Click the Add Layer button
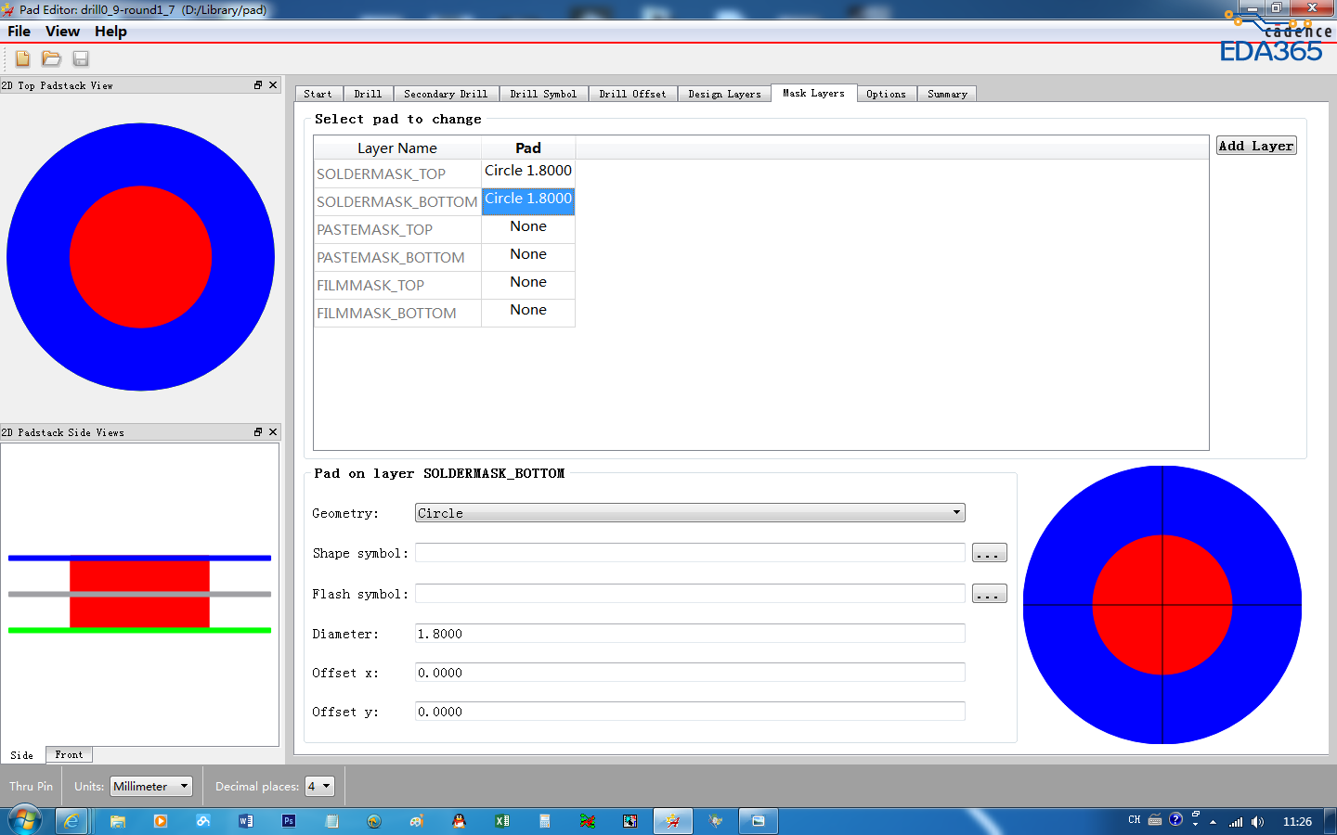The height and width of the screenshot is (835, 1337). click(1256, 146)
